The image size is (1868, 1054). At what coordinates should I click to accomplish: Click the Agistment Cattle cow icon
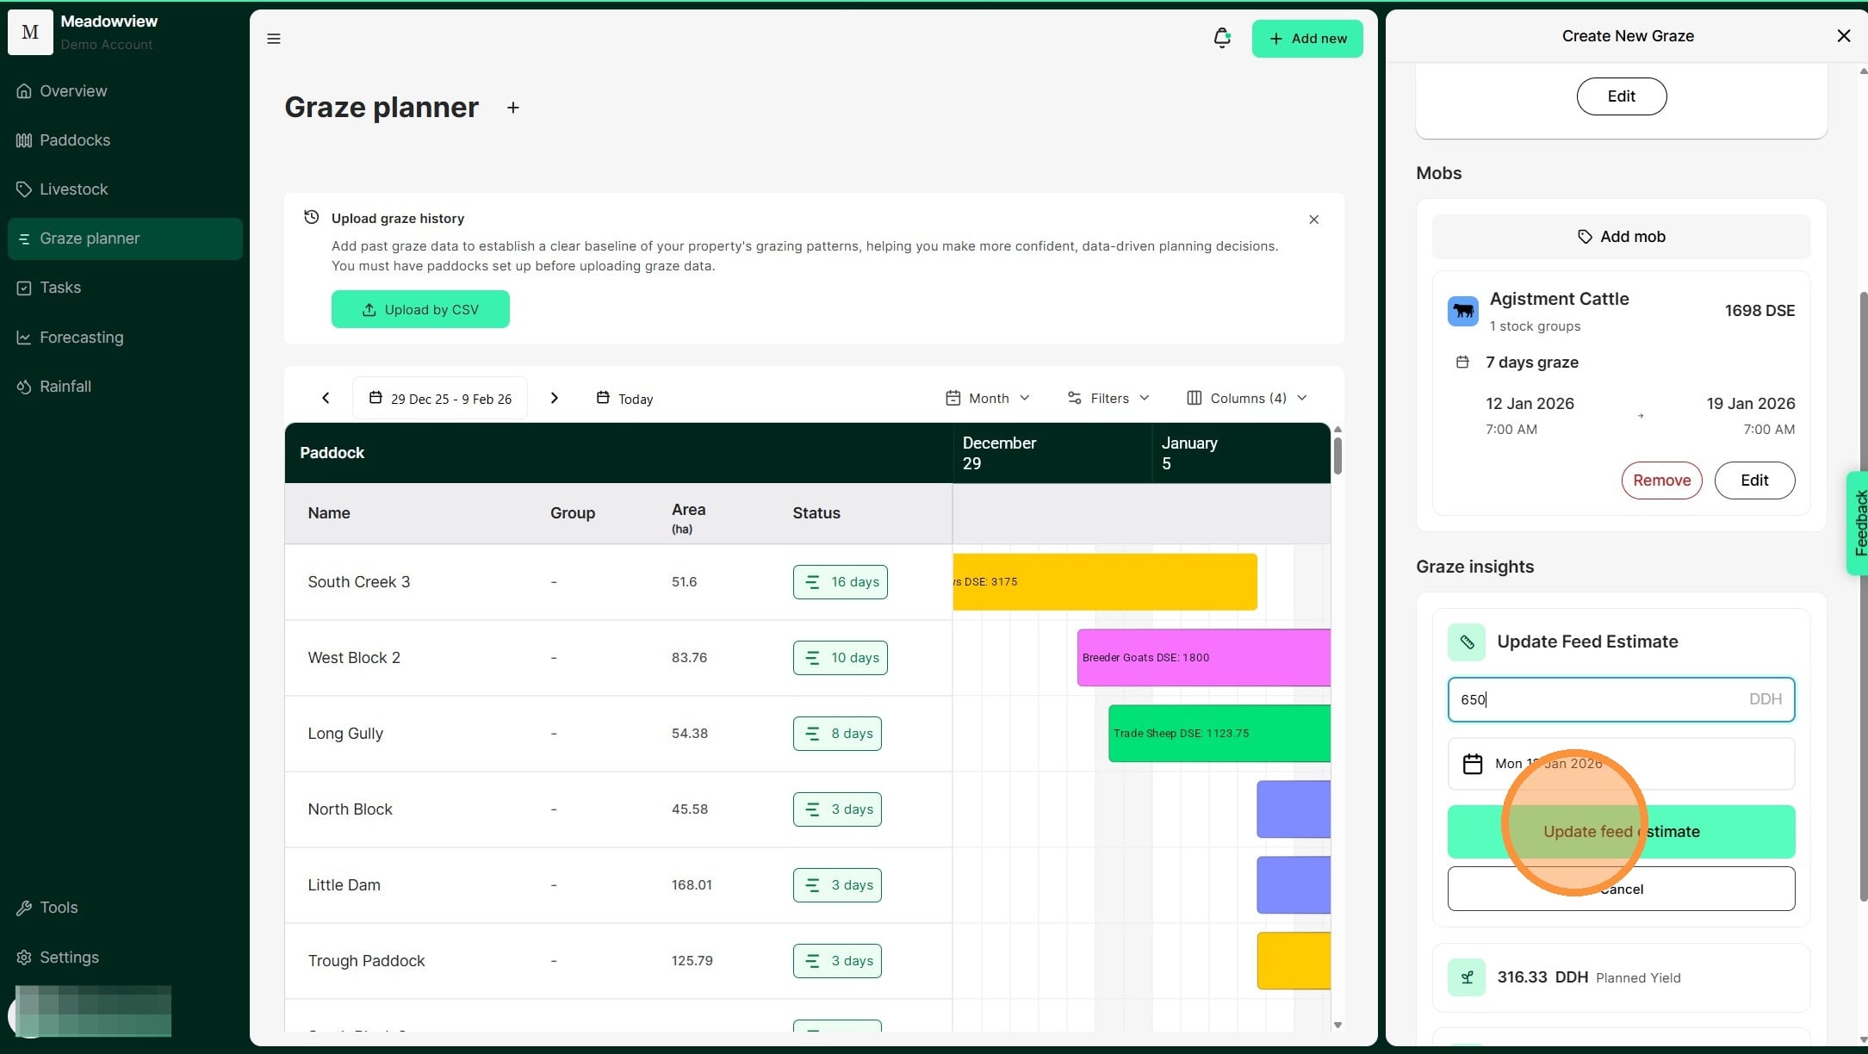coord(1462,311)
